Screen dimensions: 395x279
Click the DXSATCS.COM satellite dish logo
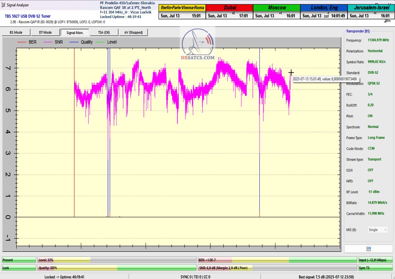point(197,44)
